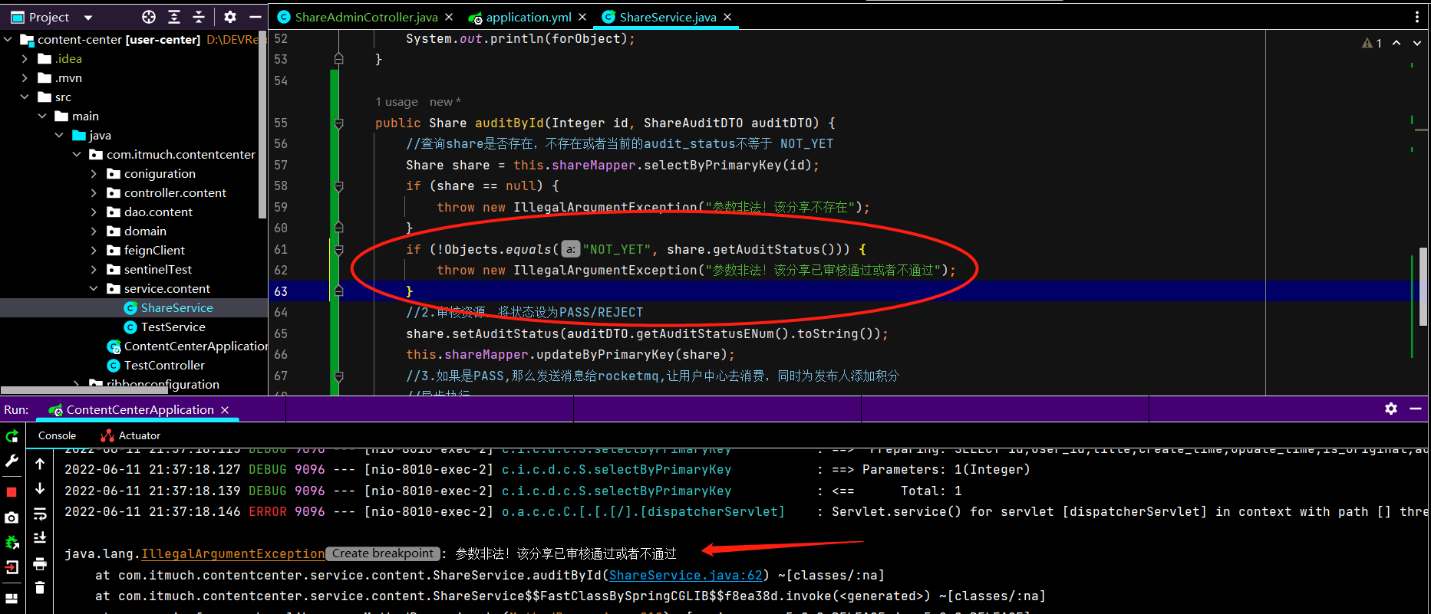Expand the domain package
The height and width of the screenshot is (614, 1431).
94,231
